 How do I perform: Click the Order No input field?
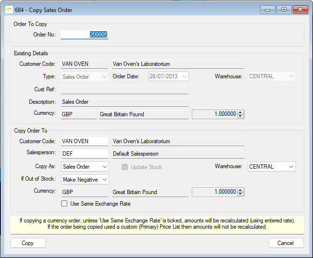pyautogui.click(x=85, y=35)
